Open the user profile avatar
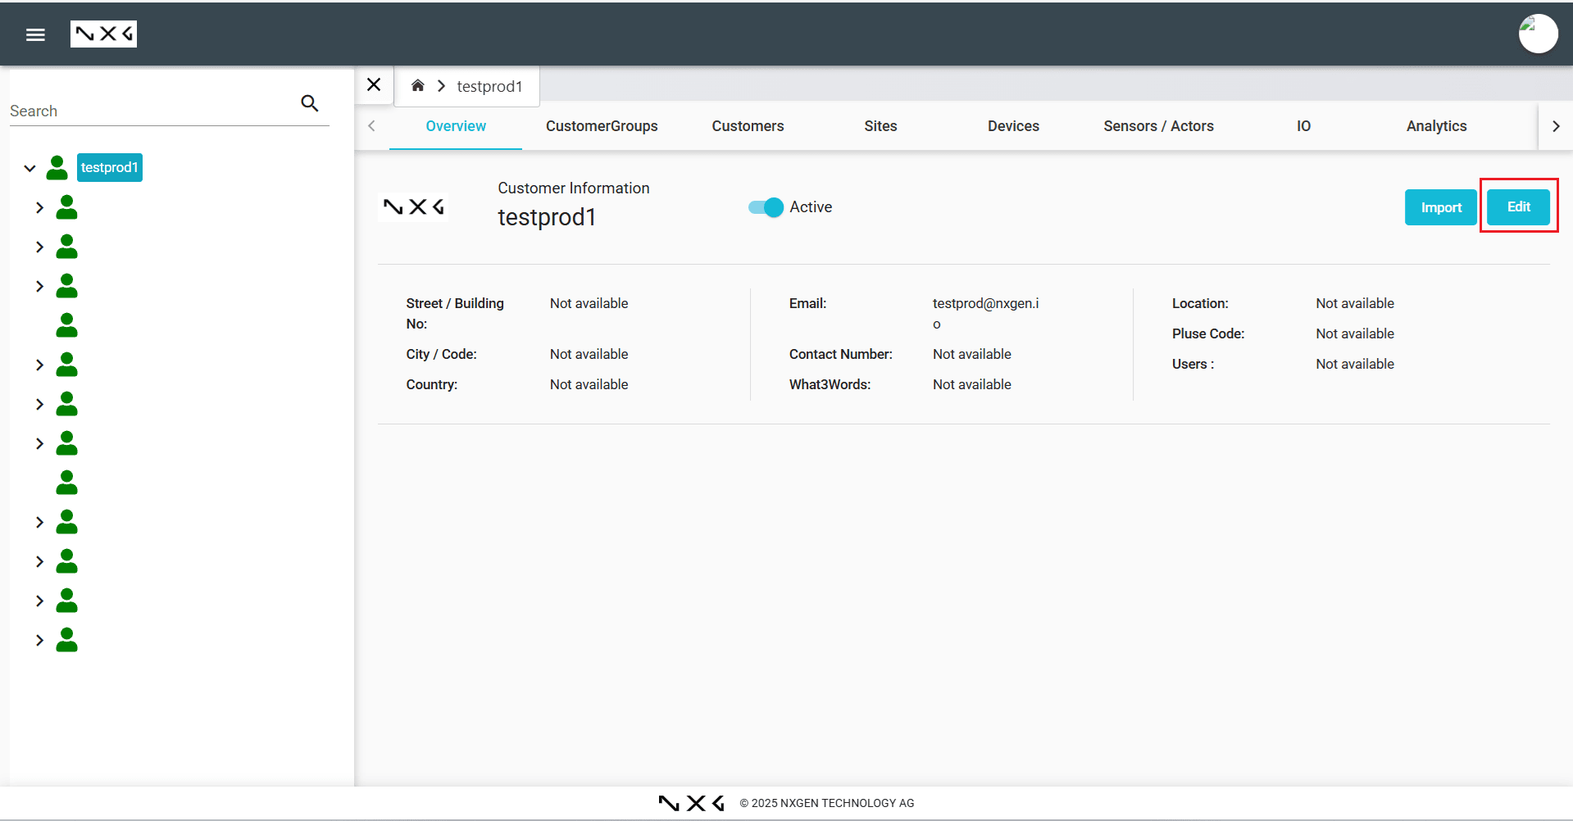This screenshot has height=821, width=1573. 1537,34
